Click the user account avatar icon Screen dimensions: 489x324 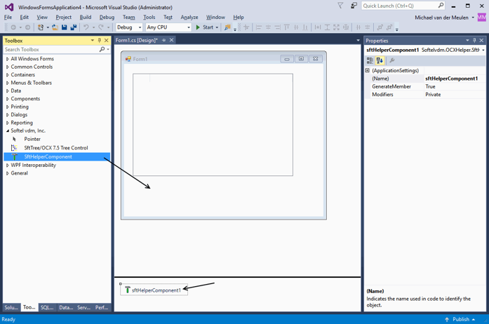point(482,17)
